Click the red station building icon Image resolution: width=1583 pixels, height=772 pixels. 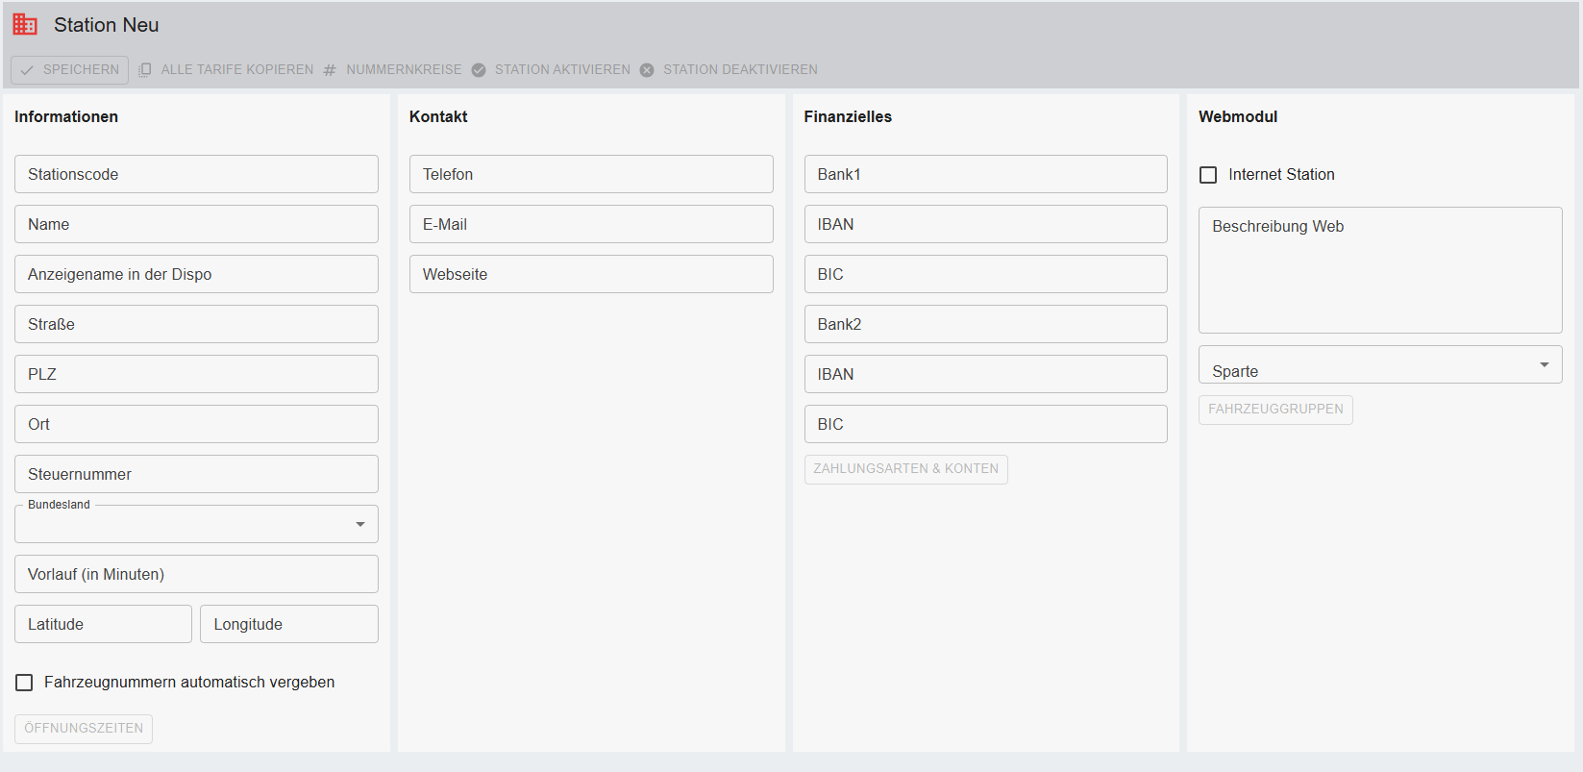tap(25, 25)
